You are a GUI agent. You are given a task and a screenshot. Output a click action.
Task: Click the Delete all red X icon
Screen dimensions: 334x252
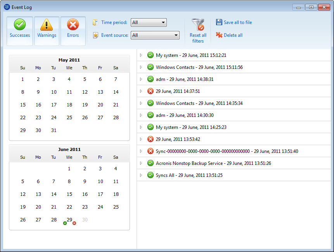pos(219,35)
